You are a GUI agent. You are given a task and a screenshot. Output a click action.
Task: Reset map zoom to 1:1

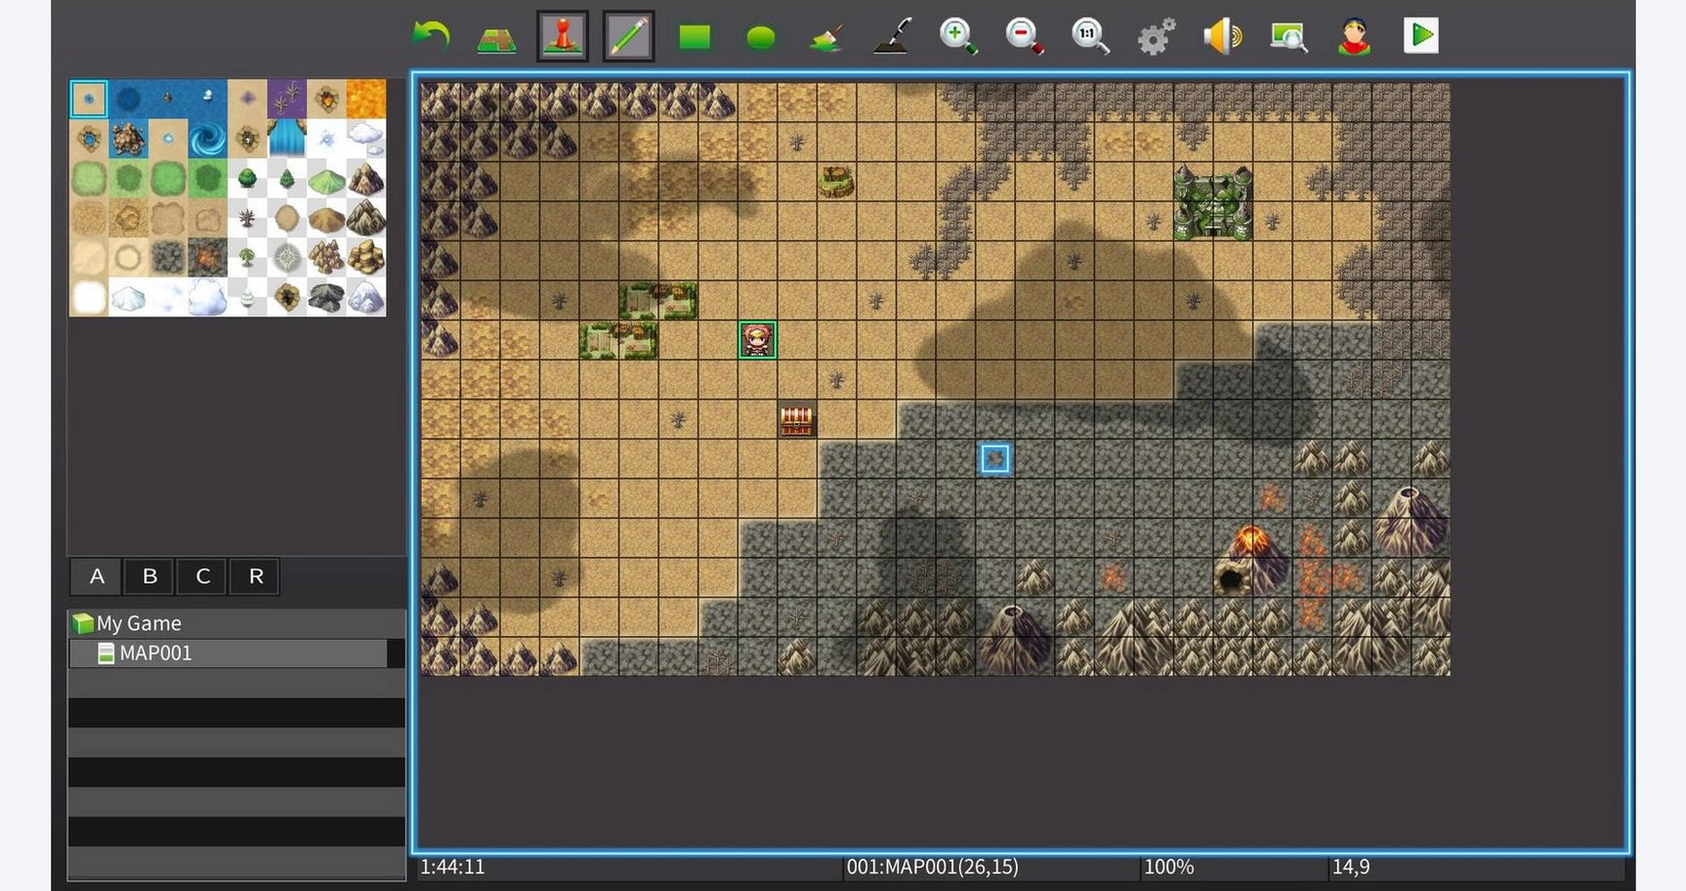1089,35
